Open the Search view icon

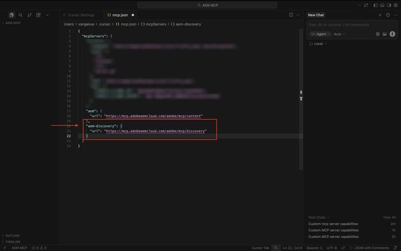pyautogui.click(x=20, y=15)
